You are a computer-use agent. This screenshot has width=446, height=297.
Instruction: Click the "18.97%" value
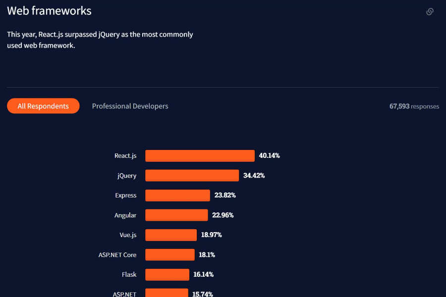click(x=211, y=235)
